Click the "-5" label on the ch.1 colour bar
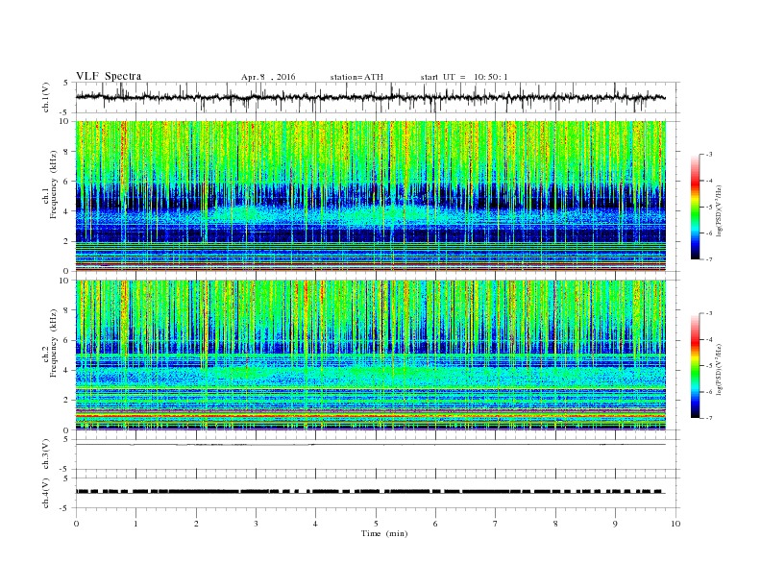This screenshot has width=761, height=588. pyautogui.click(x=708, y=208)
